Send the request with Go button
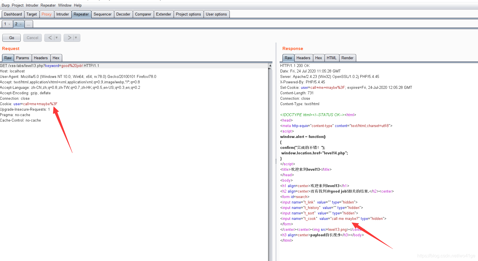This screenshot has width=478, height=261. 12,38
